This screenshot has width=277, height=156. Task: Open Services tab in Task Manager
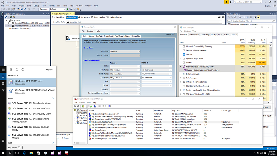pyautogui.click(x=234, y=35)
